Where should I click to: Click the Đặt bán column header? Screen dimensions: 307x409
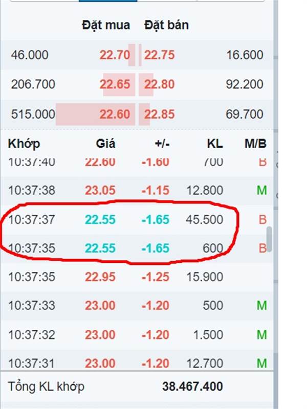click(166, 25)
